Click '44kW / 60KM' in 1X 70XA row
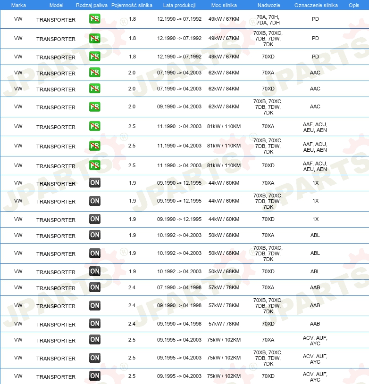The width and height of the screenshot is (369, 384). click(x=224, y=183)
